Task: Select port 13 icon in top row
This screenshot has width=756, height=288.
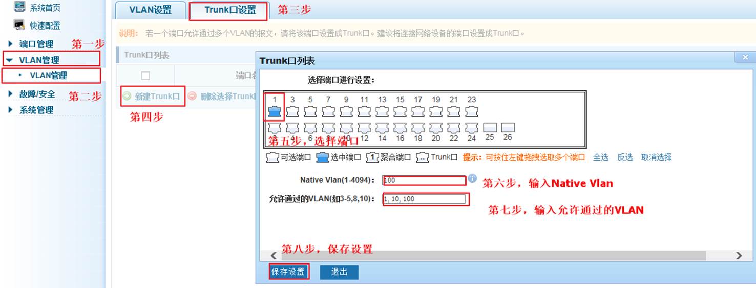Action: coord(382,111)
